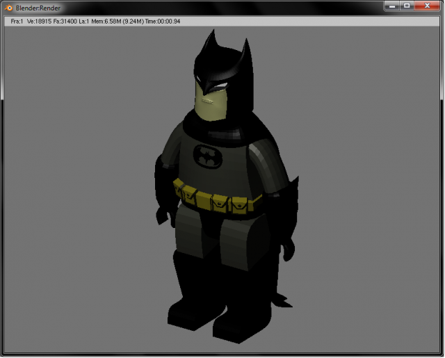The image size is (445, 358).
Task: Maximize the Blender:Render window
Action: [x=407, y=6]
